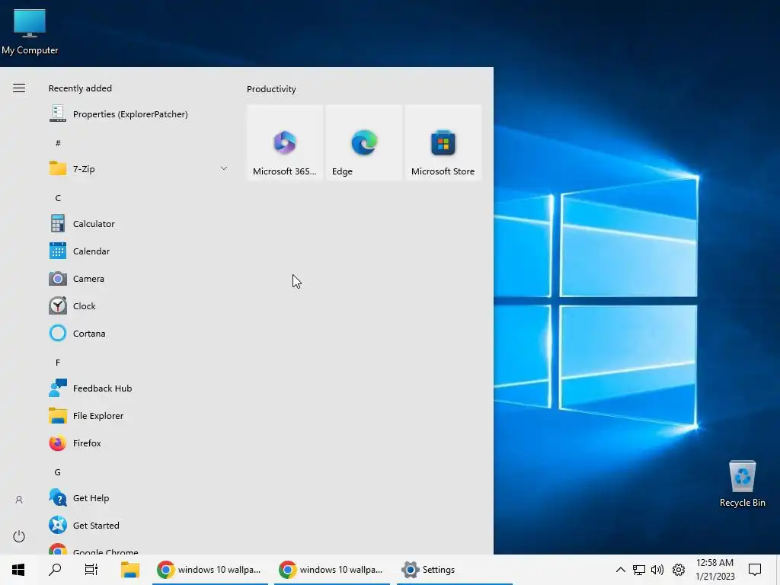
Task: Open Task View on the taskbar
Action: (91, 570)
